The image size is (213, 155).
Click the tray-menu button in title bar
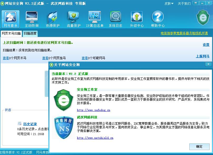pyautogui.click(x=196, y=3)
